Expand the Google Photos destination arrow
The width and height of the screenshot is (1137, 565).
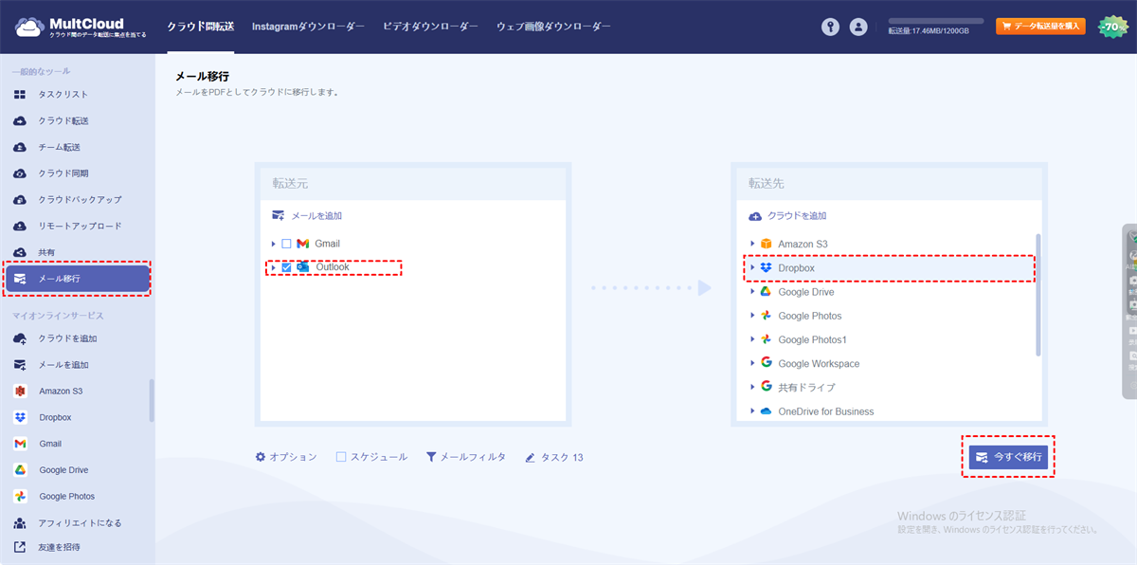(752, 316)
